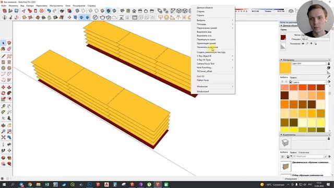The image size is (334, 188).
Task: Expand the V-Ray Object ID submenu
Action: pos(213,56)
